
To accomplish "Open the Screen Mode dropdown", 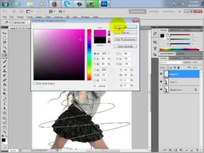I will [62, 11].
